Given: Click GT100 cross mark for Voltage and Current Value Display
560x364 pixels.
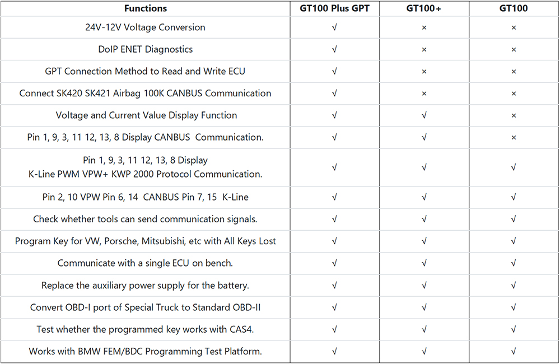Looking at the screenshot, I should 514,115.
